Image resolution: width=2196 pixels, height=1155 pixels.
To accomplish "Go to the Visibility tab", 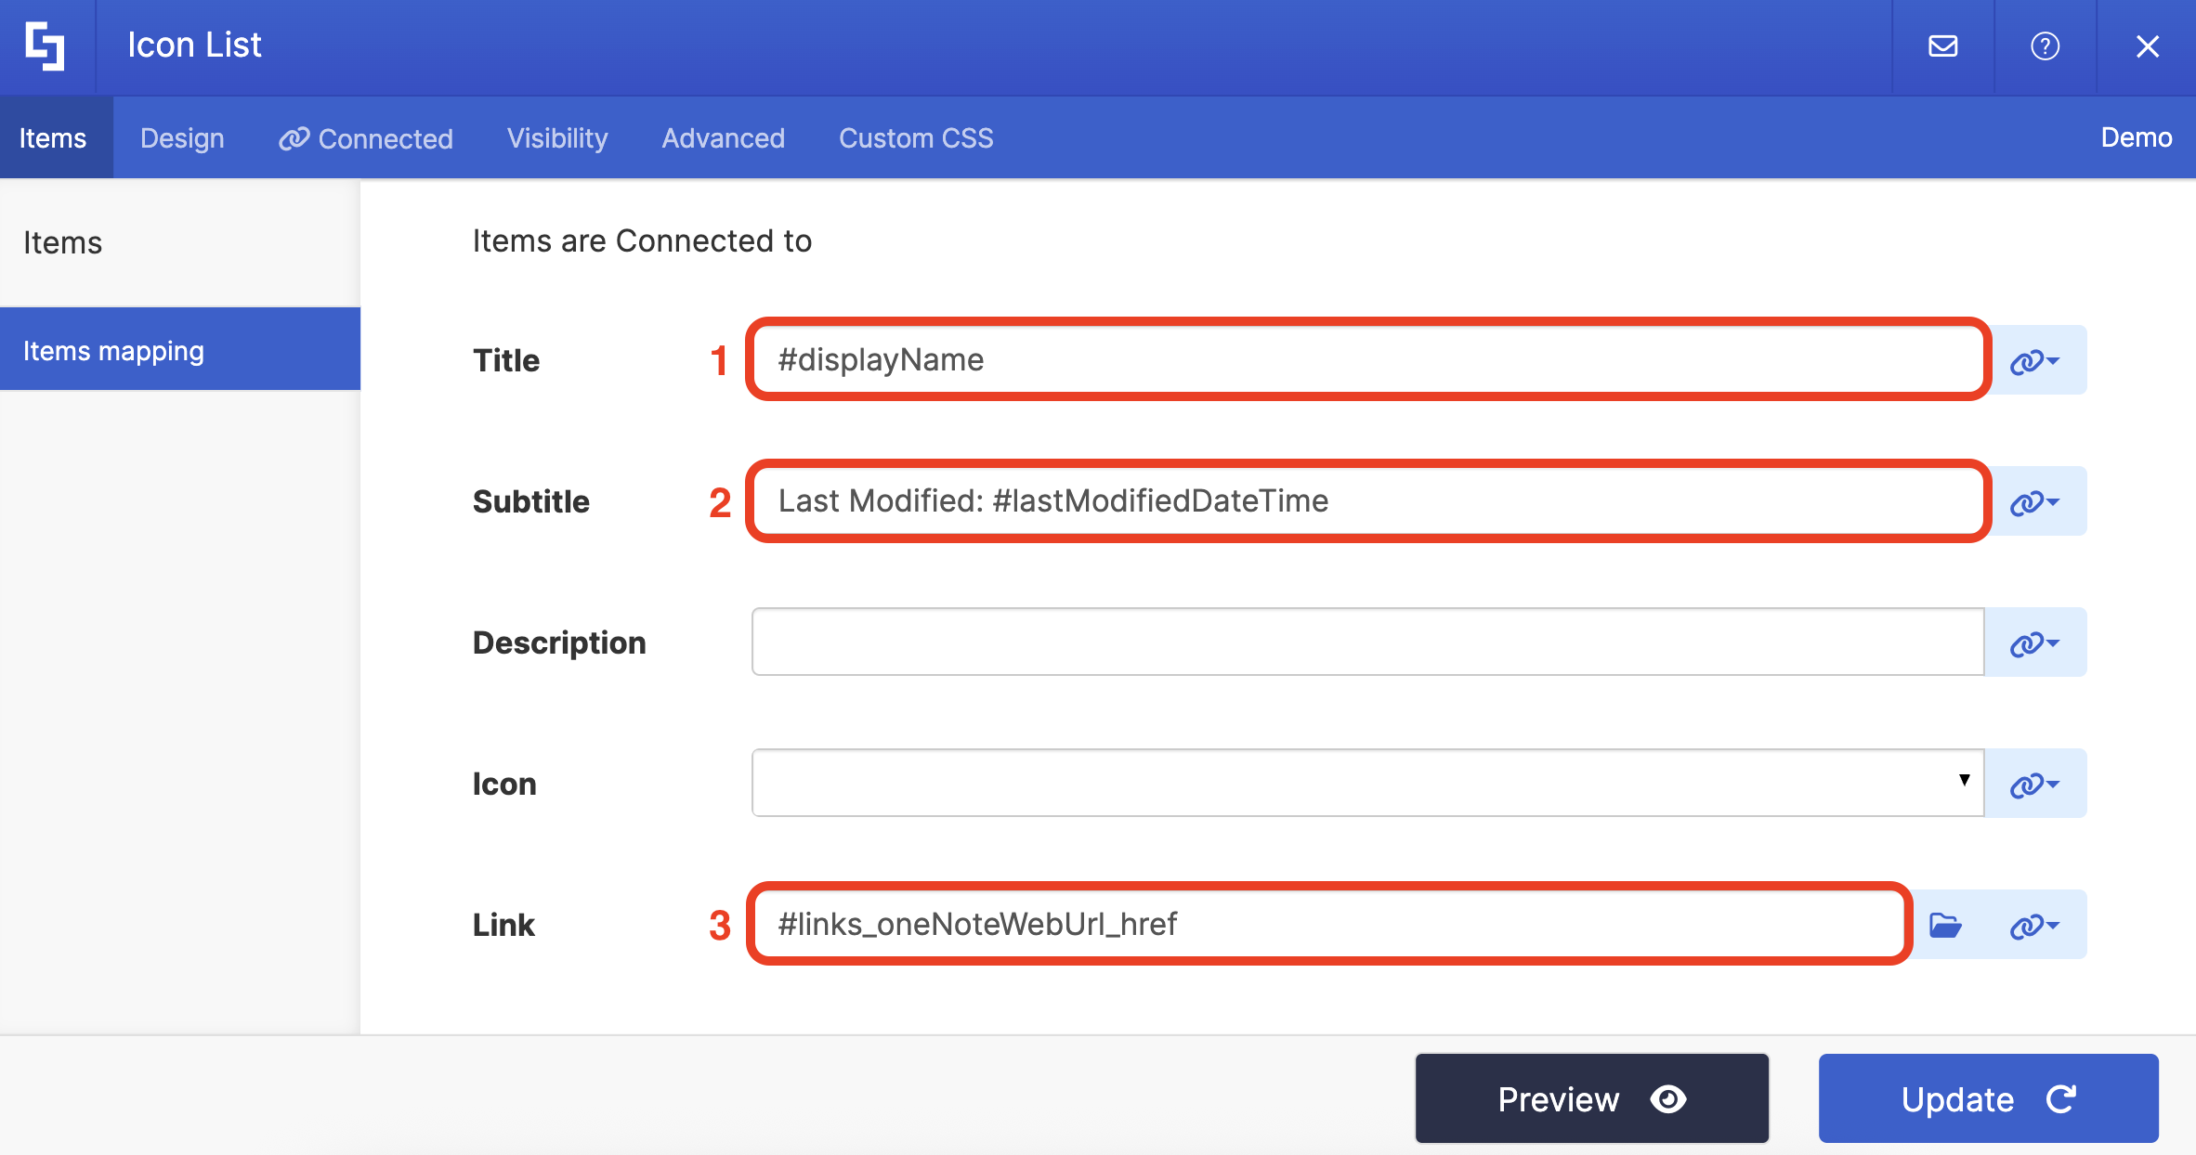I will click(x=557, y=138).
